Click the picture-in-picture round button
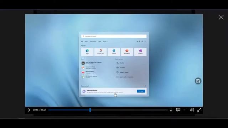The height and width of the screenshot is (128, 228). [198, 81]
